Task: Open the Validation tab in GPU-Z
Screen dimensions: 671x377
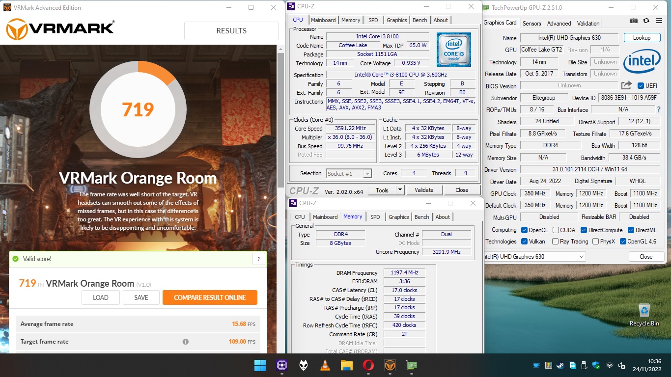Action: point(588,24)
